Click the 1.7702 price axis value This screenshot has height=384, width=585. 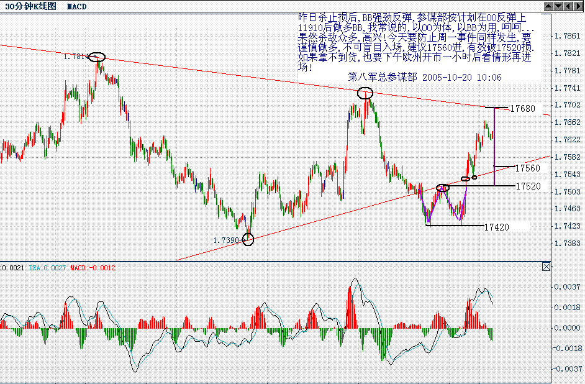568,105
